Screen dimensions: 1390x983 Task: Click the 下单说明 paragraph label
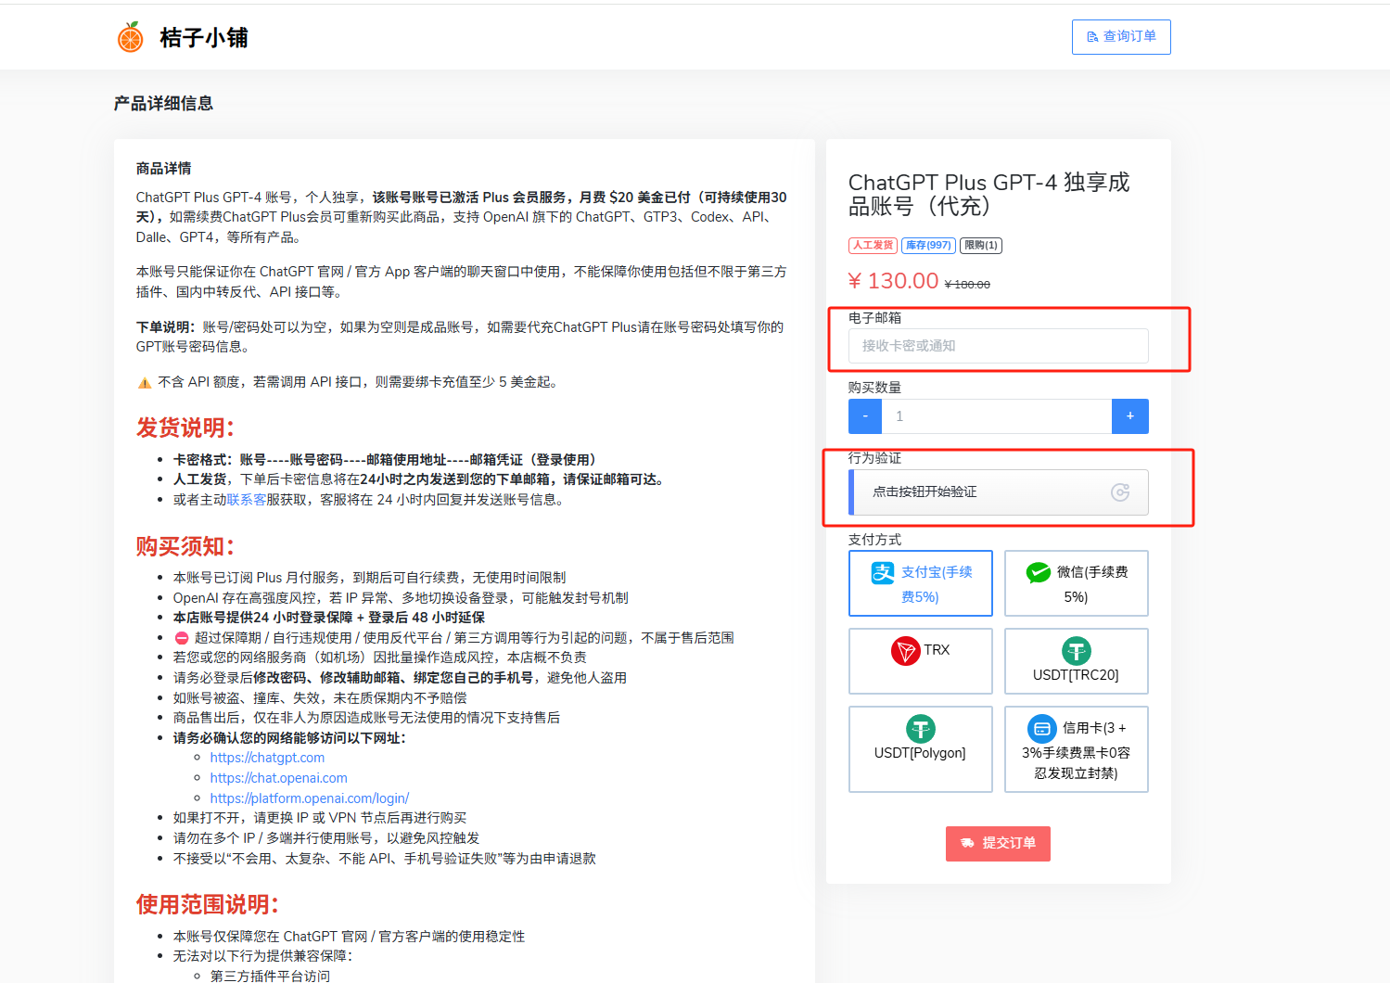pyautogui.click(x=165, y=327)
